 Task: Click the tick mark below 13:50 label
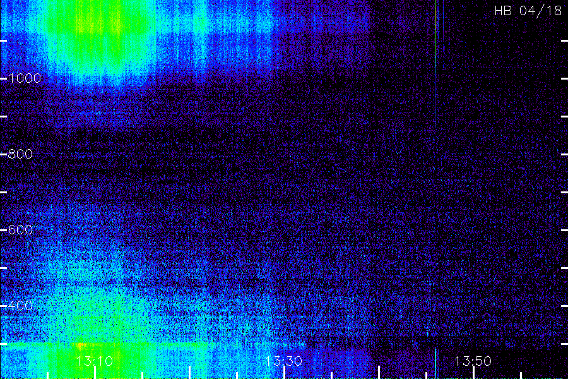(x=473, y=373)
